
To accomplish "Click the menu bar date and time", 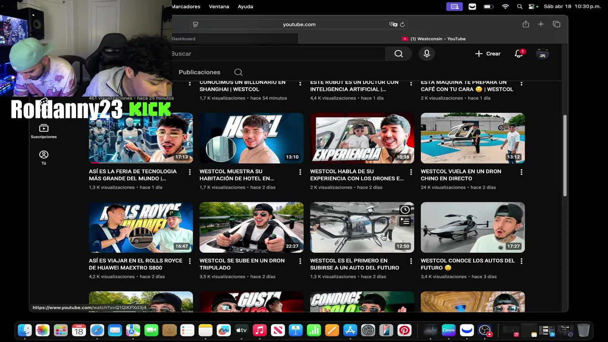I will (x=572, y=7).
